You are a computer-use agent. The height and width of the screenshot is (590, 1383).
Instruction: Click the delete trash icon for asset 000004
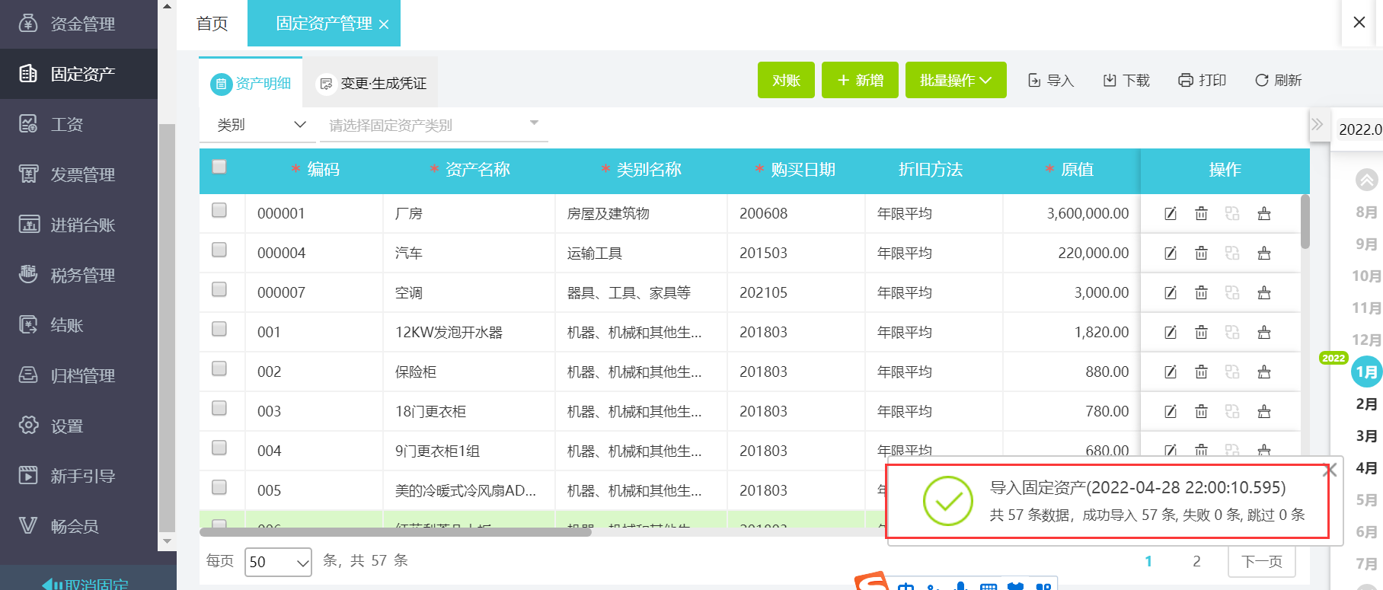pyautogui.click(x=1201, y=254)
